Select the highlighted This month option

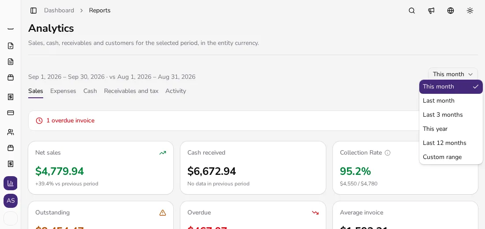[451, 87]
